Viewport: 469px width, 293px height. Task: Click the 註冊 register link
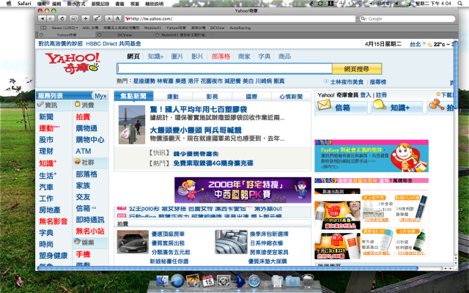381,95
